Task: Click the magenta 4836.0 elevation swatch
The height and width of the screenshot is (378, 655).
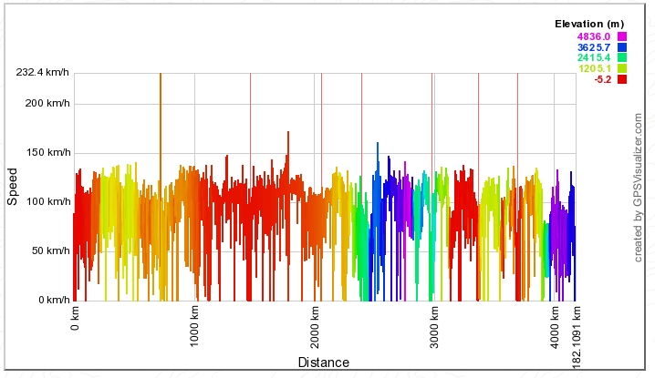Action: pos(622,36)
